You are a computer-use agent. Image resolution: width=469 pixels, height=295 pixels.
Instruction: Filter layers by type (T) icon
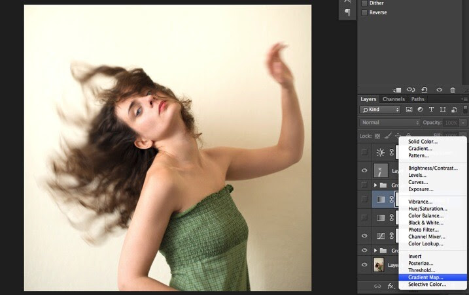point(431,110)
